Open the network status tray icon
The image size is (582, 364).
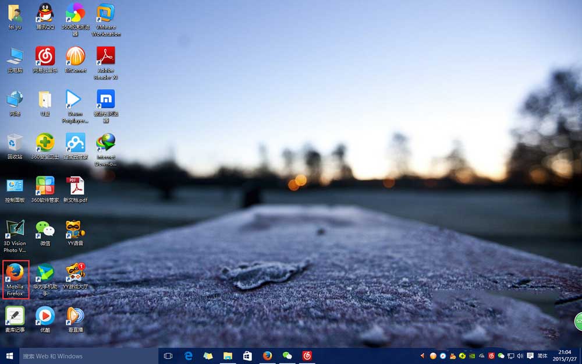511,356
